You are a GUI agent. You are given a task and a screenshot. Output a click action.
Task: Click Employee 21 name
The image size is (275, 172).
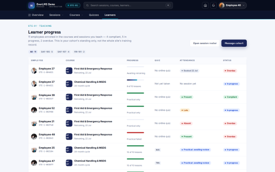pos(46,121)
